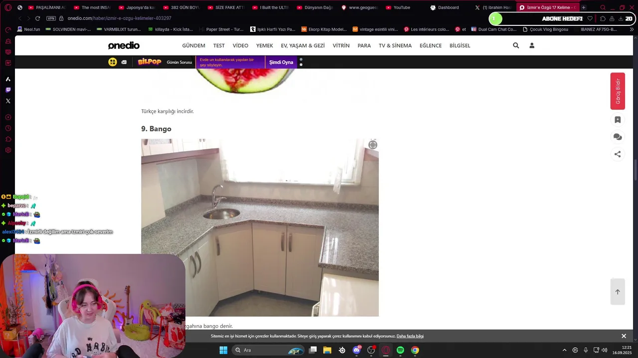Open the PARA menu item
Screen dimensions: 638x358
coord(364,45)
